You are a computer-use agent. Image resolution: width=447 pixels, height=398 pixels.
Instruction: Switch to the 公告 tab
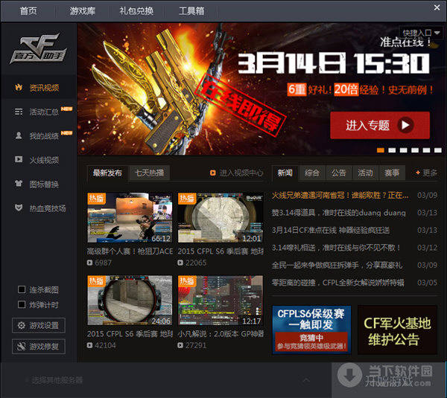(339, 173)
